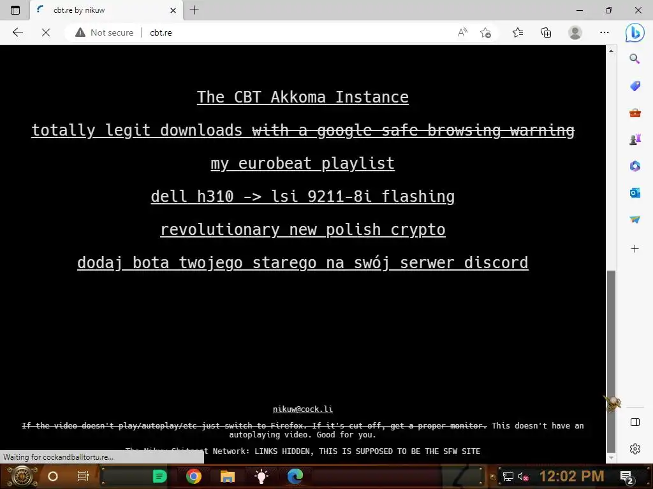Open Cortana circle on the taskbar
The width and height of the screenshot is (653, 489).
pos(53,476)
